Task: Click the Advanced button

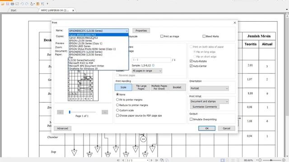Action: (63, 128)
